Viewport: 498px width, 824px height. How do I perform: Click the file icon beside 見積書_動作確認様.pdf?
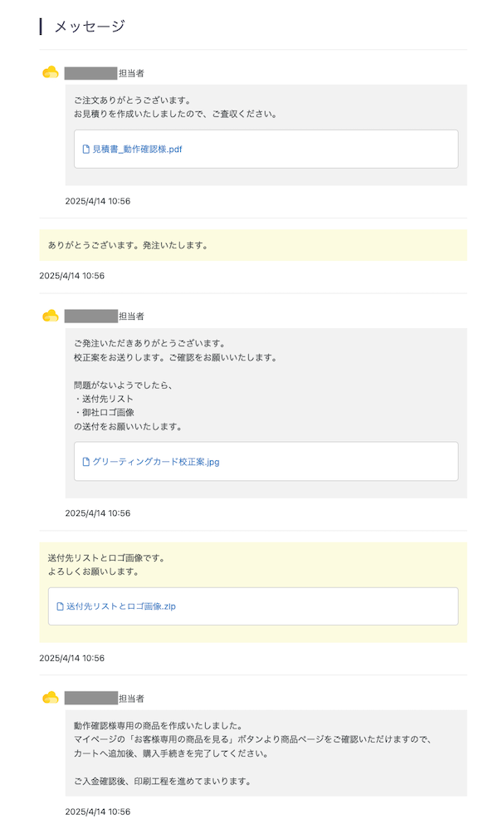[x=86, y=150]
